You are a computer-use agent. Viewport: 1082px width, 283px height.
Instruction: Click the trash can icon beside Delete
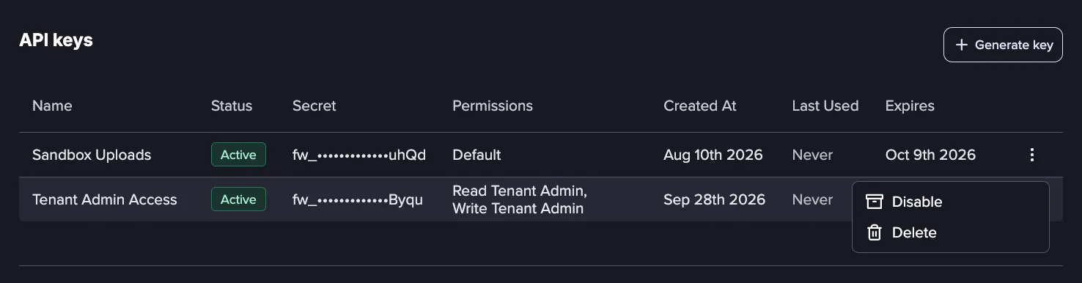[x=874, y=232]
